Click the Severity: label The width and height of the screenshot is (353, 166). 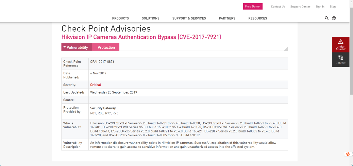pyautogui.click(x=70, y=85)
